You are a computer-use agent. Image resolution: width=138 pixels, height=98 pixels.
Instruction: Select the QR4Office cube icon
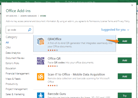pyautogui.click(x=41, y=41)
